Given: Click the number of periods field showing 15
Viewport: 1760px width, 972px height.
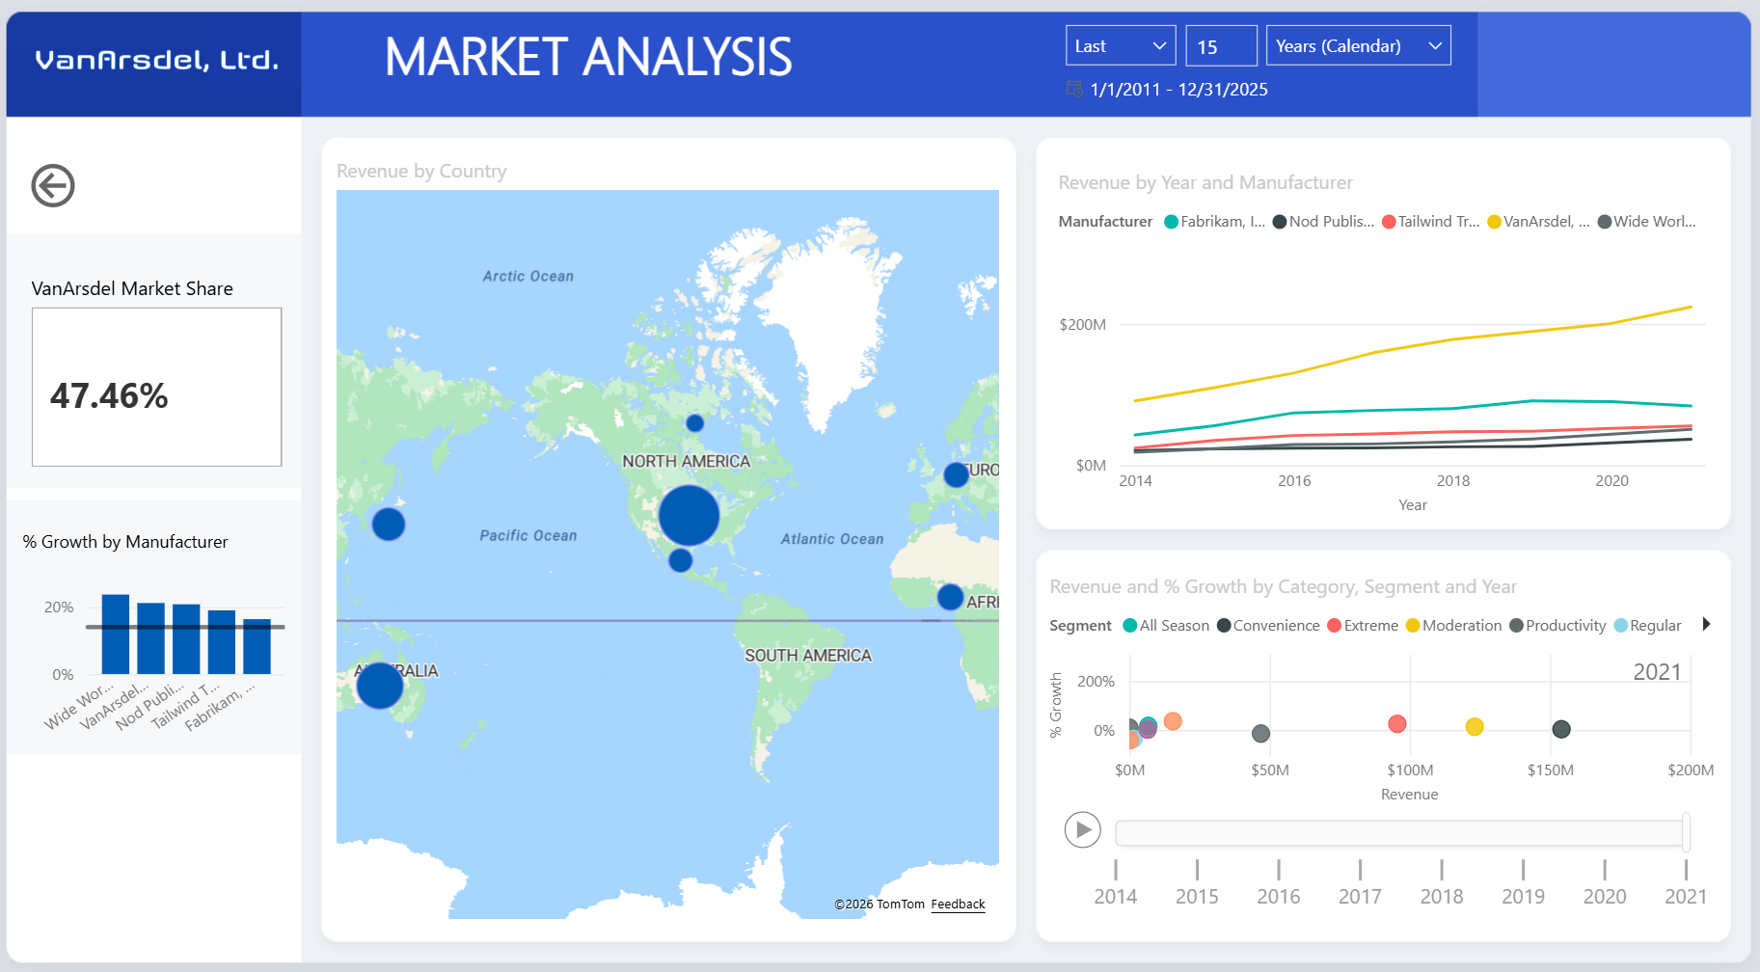Looking at the screenshot, I should click(1221, 45).
